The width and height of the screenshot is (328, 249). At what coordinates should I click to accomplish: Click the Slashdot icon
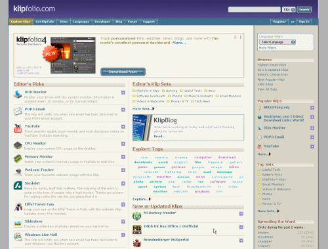pos(18,185)
